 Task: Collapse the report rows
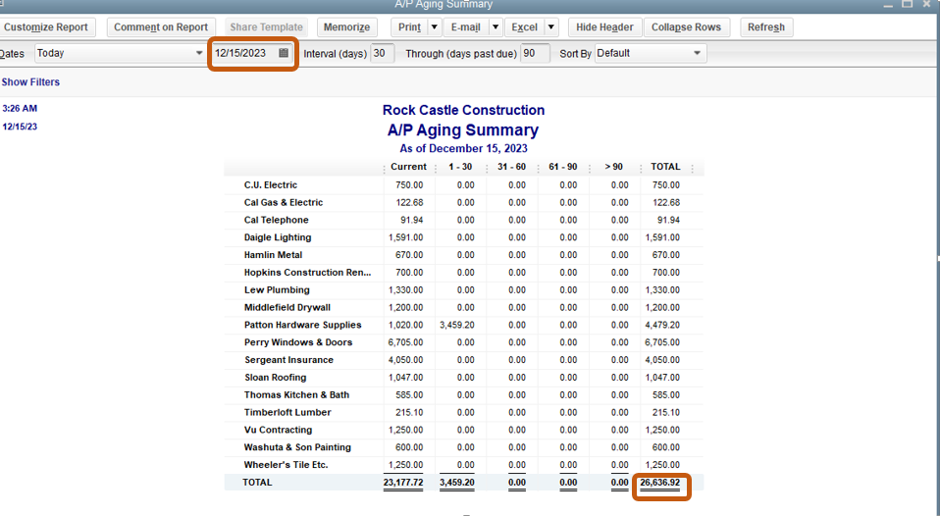(x=686, y=27)
